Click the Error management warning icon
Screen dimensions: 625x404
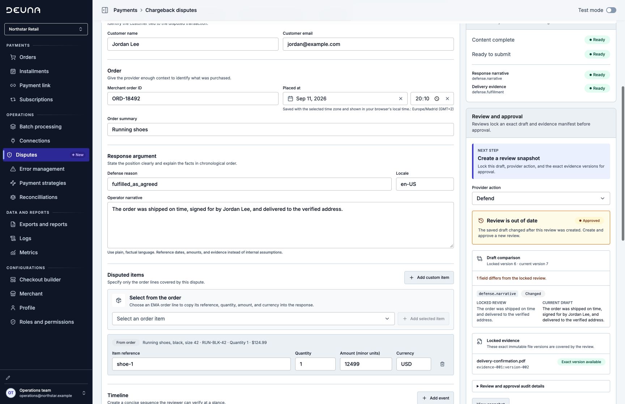[x=13, y=169]
